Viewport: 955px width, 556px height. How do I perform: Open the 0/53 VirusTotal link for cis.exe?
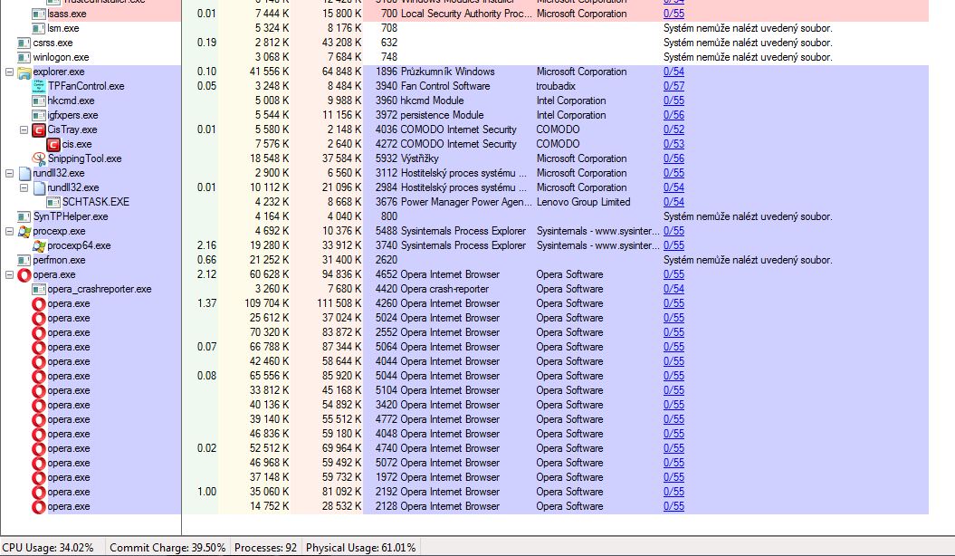point(673,144)
